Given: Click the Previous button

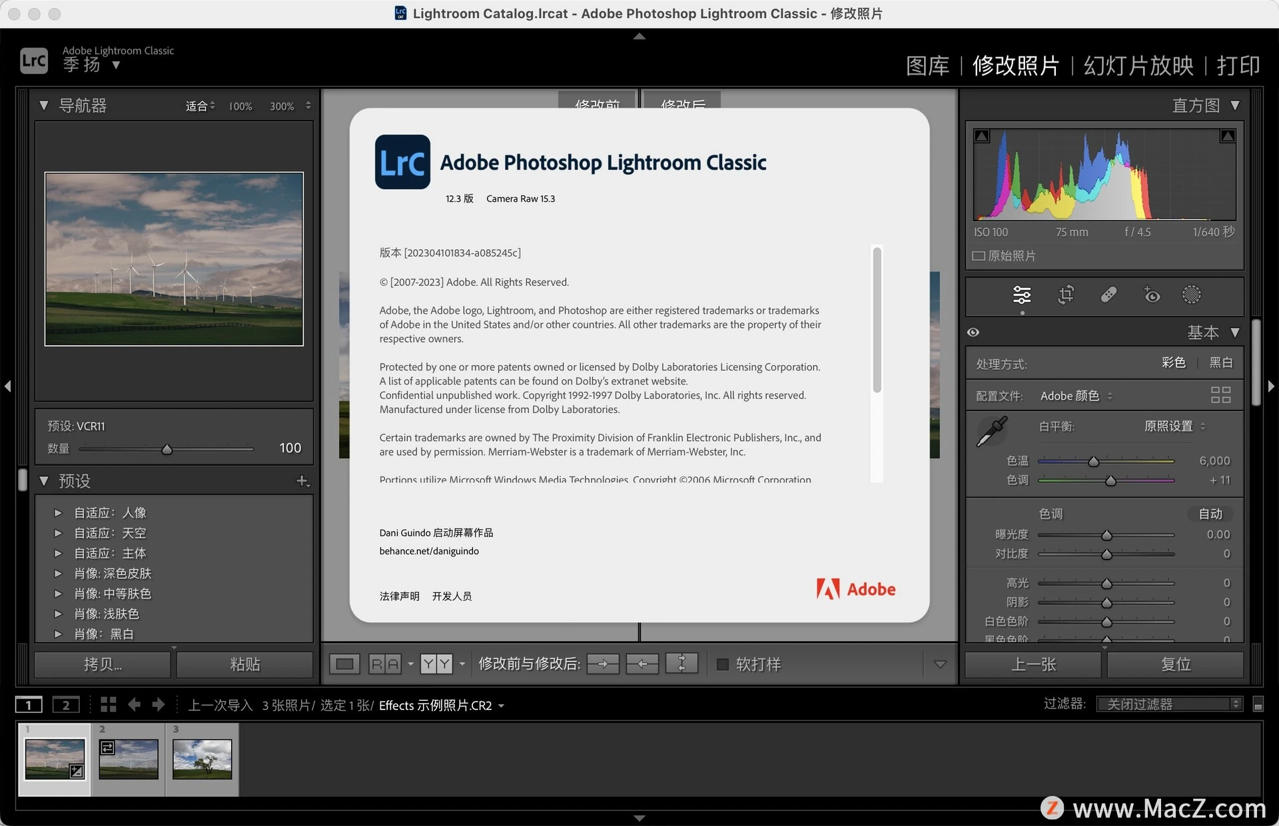Looking at the screenshot, I should [x=1033, y=664].
